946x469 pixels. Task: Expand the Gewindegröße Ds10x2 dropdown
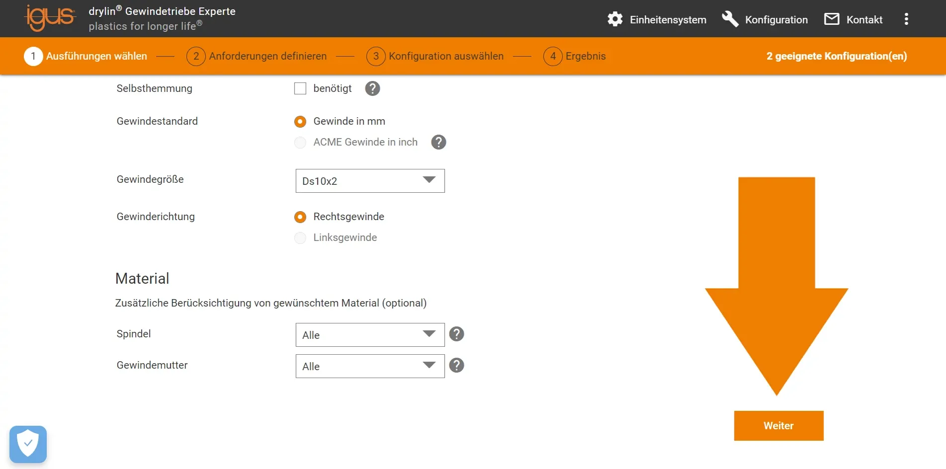[x=370, y=181]
